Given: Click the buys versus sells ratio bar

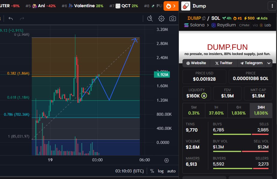Looking at the screenshot, I should 241,135.
